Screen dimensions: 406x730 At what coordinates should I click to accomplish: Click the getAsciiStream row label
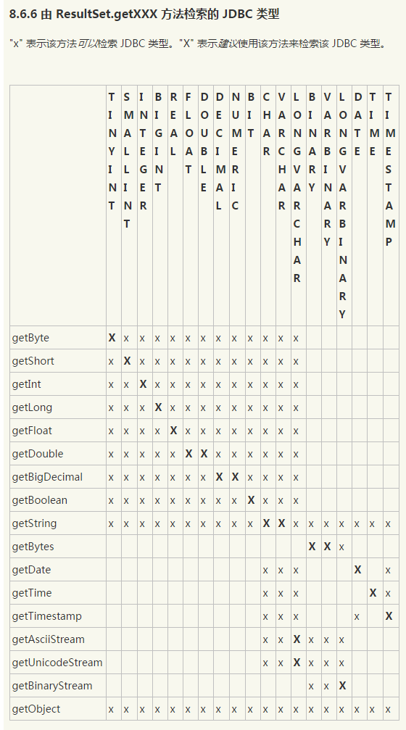[49, 639]
